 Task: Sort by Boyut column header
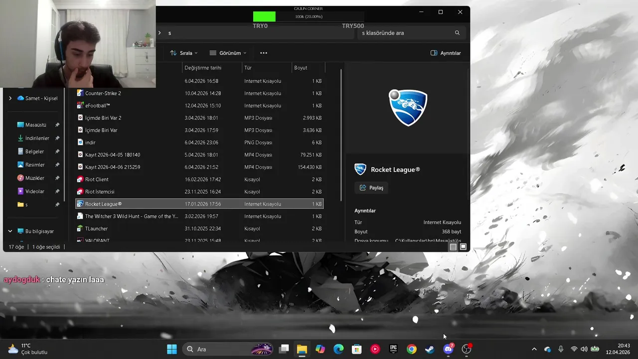point(309,68)
